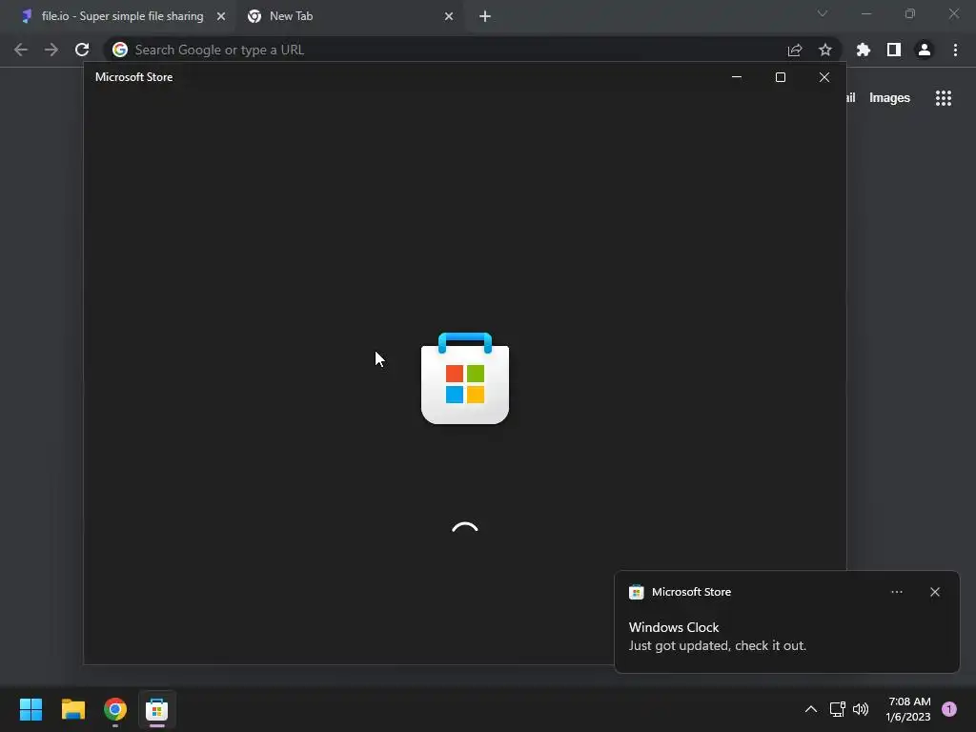Maximize the Microsoft Store window
The image size is (976, 732).
click(781, 77)
